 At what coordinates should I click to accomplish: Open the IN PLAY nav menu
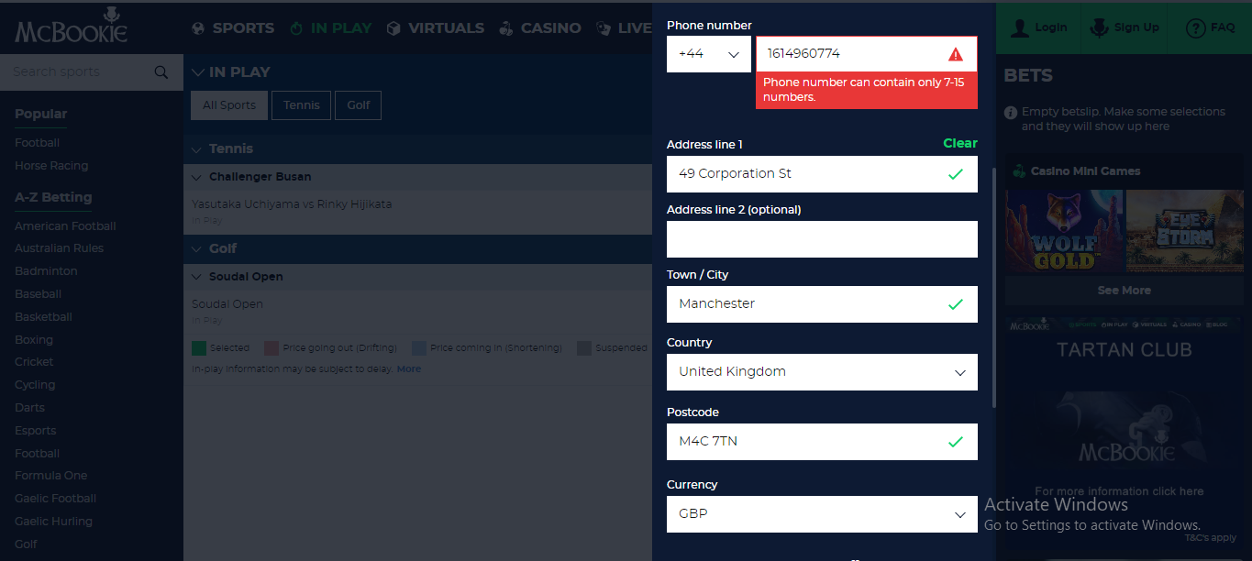pyautogui.click(x=330, y=28)
